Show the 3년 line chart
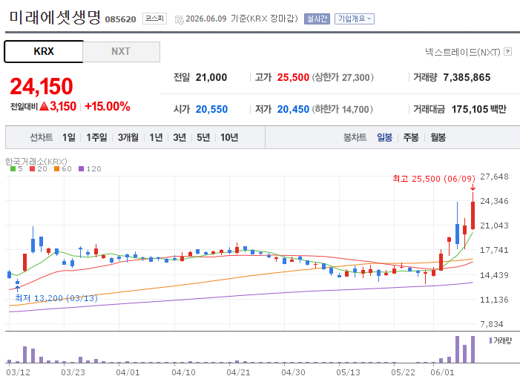The height and width of the screenshot is (379, 520). 180,137
